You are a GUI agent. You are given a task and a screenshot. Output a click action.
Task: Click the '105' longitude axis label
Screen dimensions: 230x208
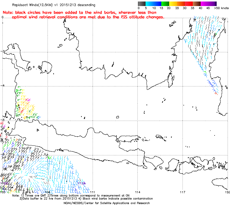tap(2, 192)
